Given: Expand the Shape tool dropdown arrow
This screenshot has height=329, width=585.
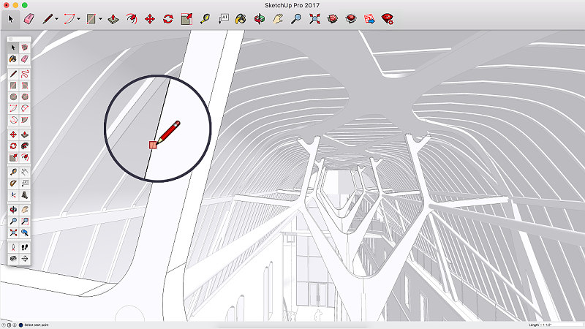Looking at the screenshot, I should tap(100, 18).
